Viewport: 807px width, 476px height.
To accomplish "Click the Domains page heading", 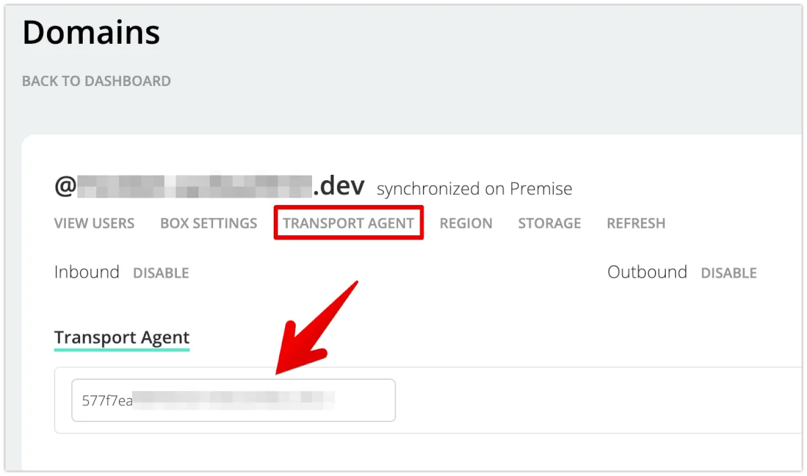I will [91, 32].
